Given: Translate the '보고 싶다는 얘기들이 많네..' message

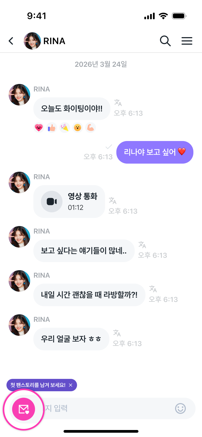Looking at the screenshot, I should [x=142, y=245].
